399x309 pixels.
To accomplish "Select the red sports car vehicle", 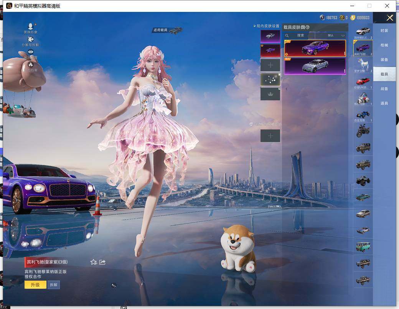I will click(363, 82).
